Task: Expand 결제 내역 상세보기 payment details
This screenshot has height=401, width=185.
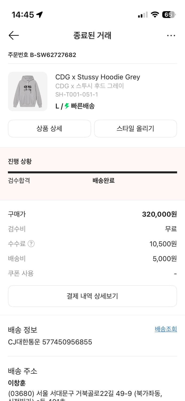Action: [x=92, y=296]
